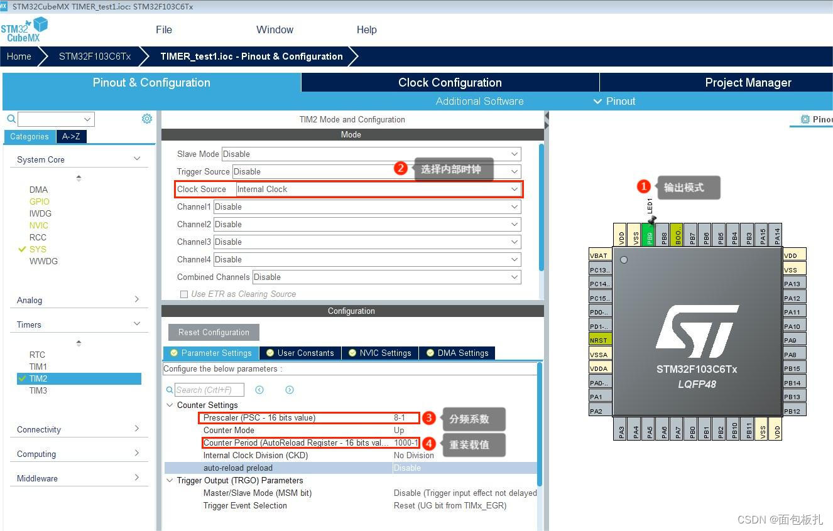Open the Window menu

point(275,29)
